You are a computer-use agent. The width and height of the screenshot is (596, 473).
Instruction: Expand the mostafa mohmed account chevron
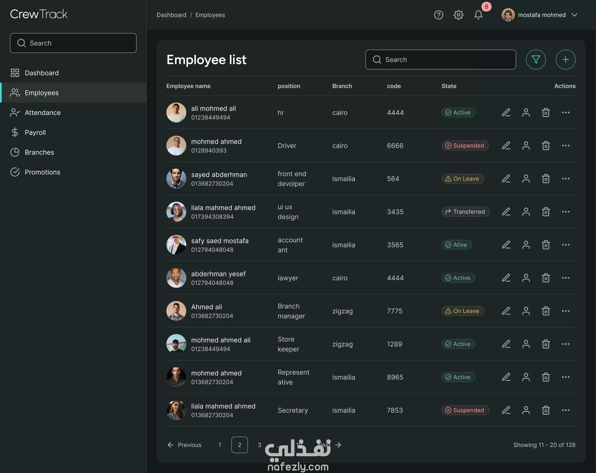pos(574,15)
